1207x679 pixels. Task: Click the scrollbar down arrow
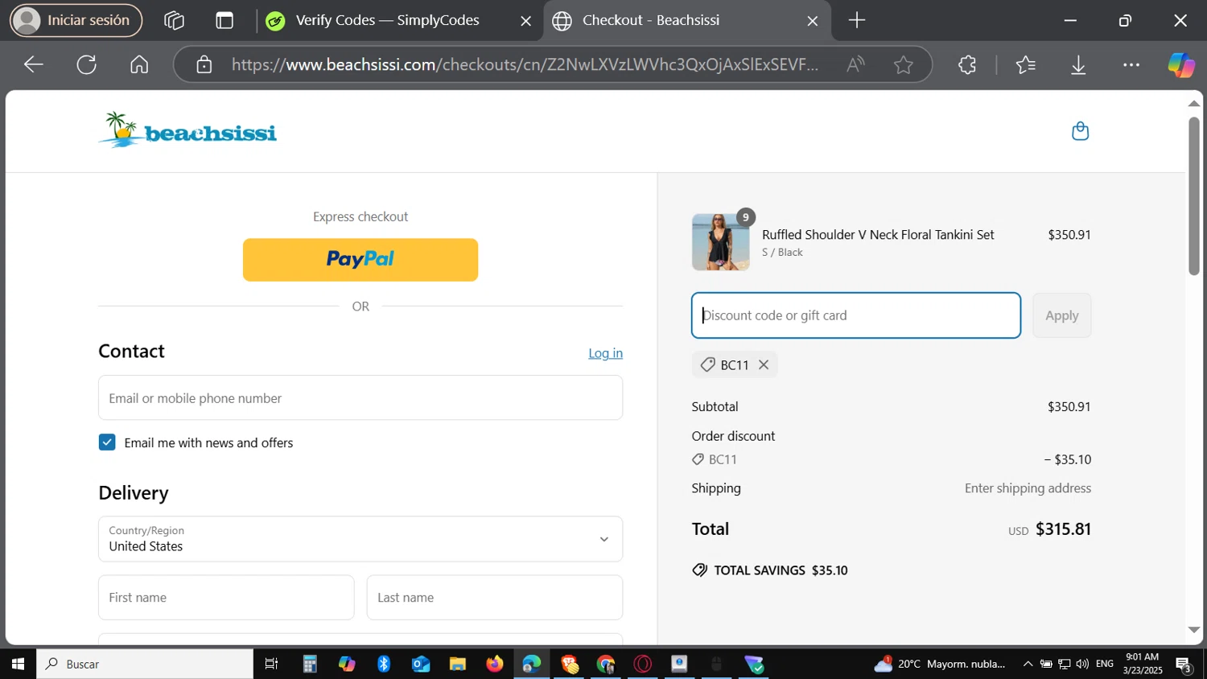[1194, 630]
